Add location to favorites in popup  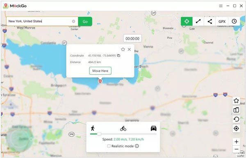pyautogui.click(x=123, y=50)
